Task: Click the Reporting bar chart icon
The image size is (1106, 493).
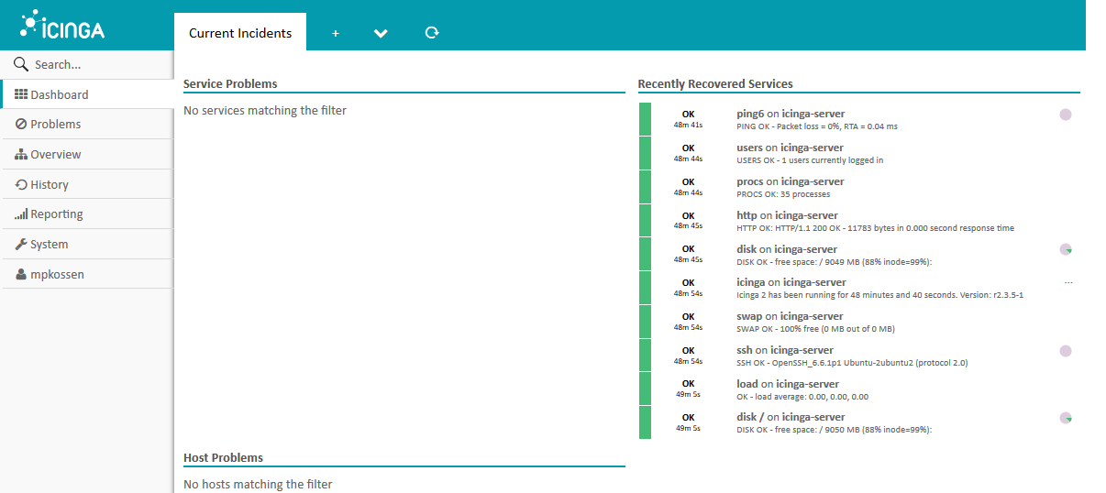Action: [21, 214]
